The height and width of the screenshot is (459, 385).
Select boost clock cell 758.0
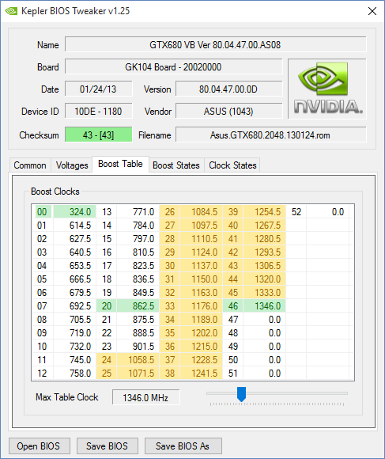point(74,374)
